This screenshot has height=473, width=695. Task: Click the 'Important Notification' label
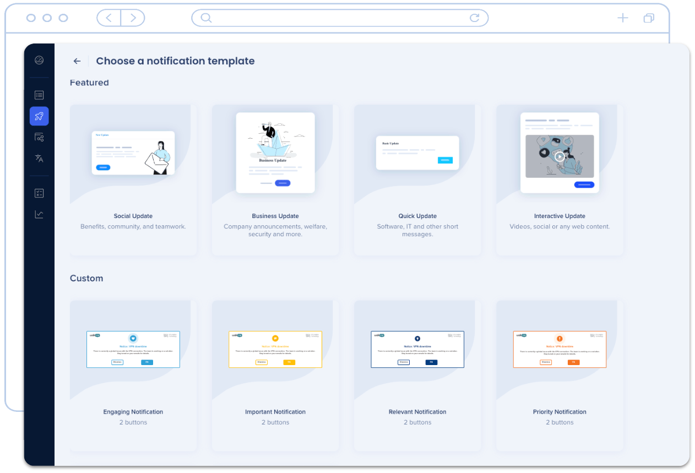pyautogui.click(x=275, y=412)
